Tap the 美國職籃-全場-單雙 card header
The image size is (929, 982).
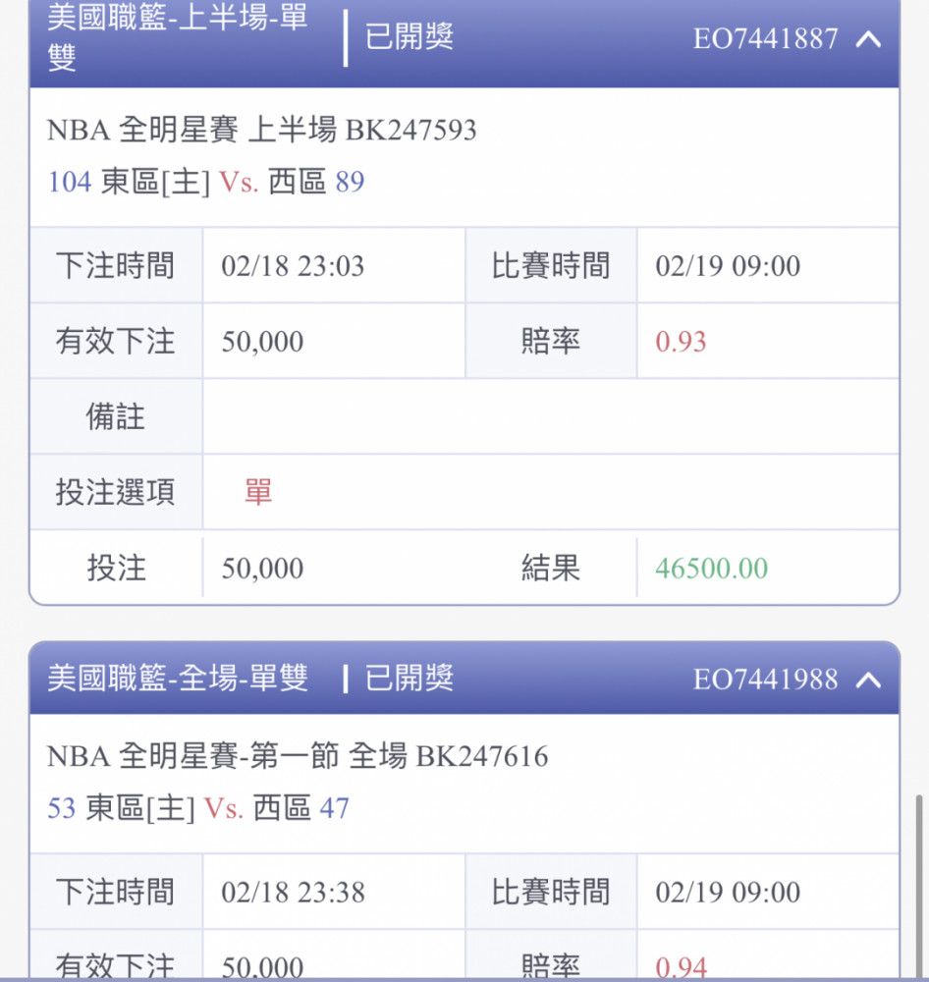coord(464,679)
